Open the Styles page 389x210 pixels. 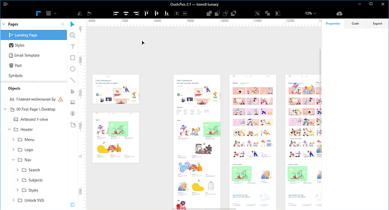coord(34,45)
